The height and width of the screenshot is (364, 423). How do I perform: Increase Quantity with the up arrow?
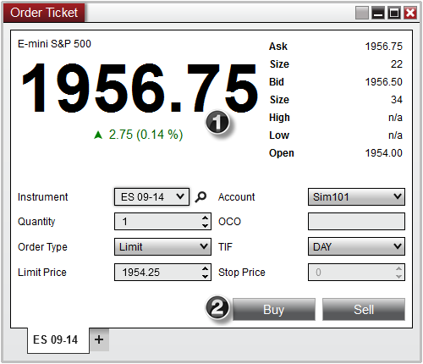(x=206, y=218)
